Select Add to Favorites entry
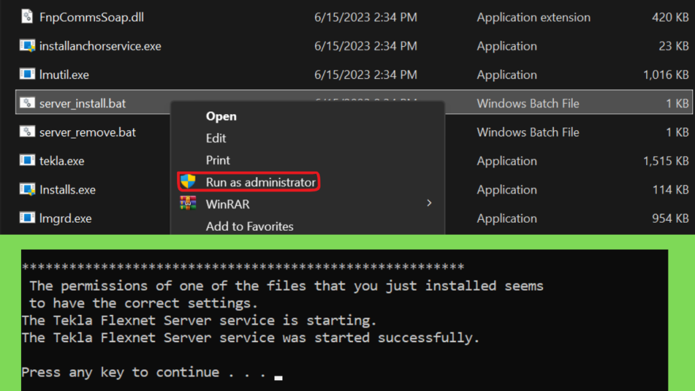The width and height of the screenshot is (695, 391). (x=250, y=227)
